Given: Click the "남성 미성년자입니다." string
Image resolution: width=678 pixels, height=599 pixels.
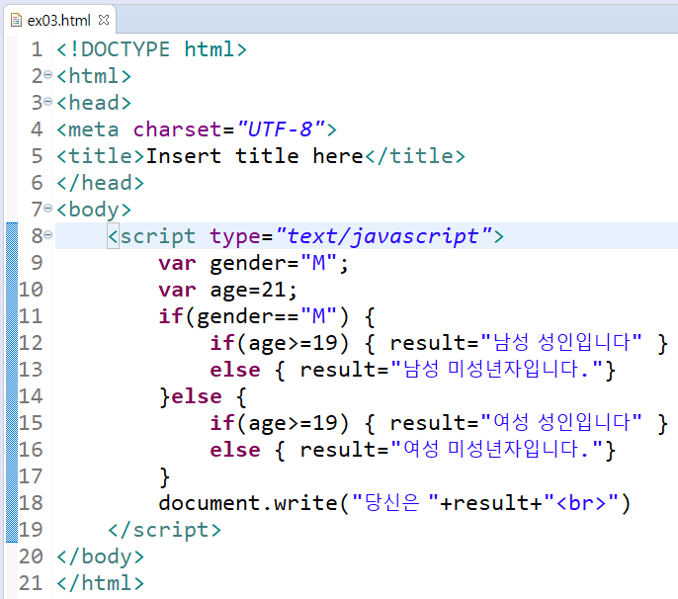Looking at the screenshot, I should coord(496,370).
